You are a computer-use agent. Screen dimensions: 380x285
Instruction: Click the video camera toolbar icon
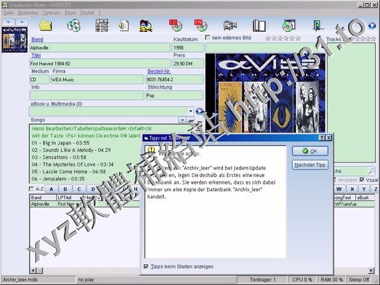click(230, 25)
